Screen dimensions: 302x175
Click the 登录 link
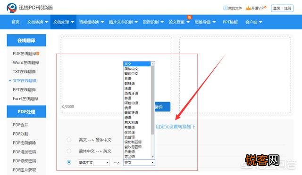(x=277, y=8)
